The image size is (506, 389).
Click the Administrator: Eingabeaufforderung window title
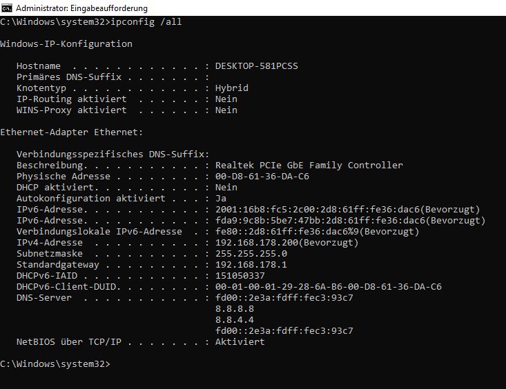81,8
